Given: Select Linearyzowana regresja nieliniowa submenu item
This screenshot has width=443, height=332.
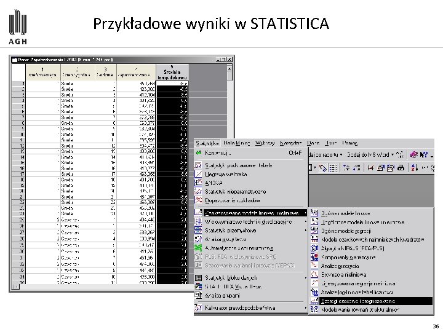Looking at the screenshot, I should (x=371, y=283).
